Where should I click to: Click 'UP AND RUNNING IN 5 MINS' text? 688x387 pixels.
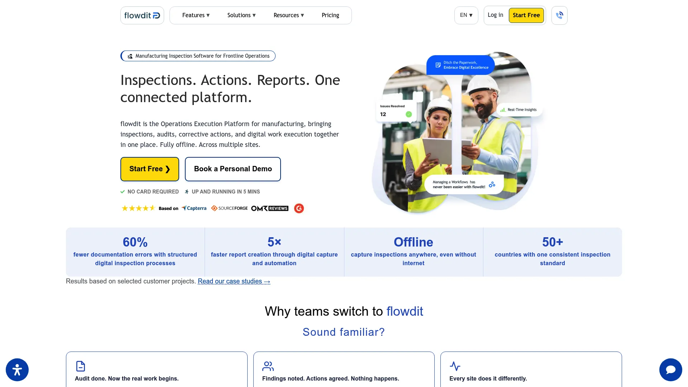226,192
